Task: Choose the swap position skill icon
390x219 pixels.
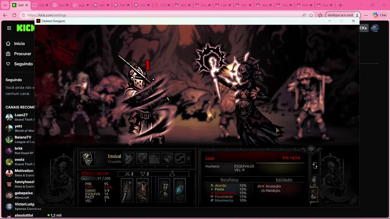Action: (x=180, y=158)
